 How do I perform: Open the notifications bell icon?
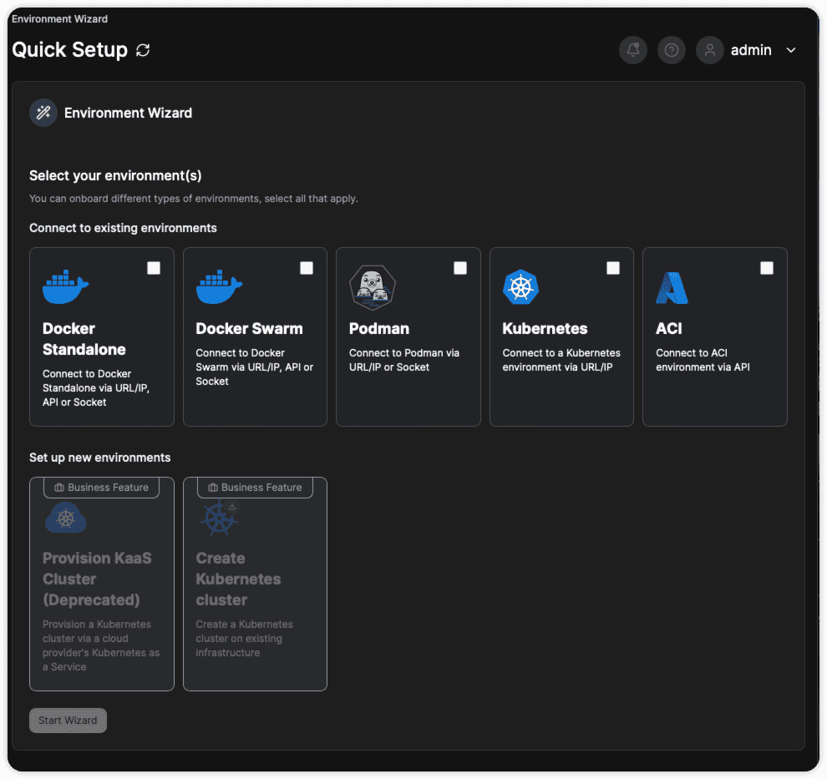click(x=633, y=50)
